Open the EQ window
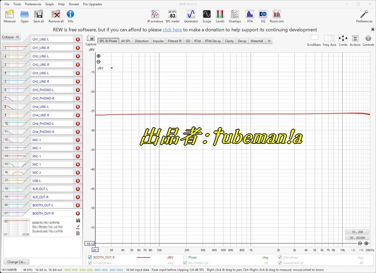The height and width of the screenshot is (273, 376). (263, 16)
